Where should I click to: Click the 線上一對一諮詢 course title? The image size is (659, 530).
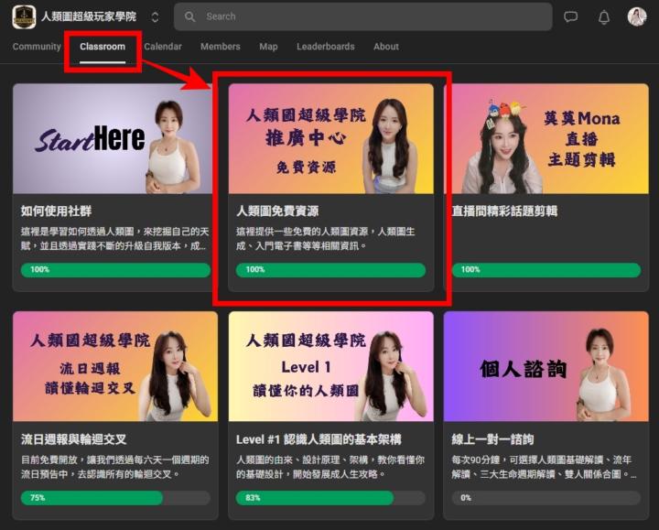pos(492,439)
